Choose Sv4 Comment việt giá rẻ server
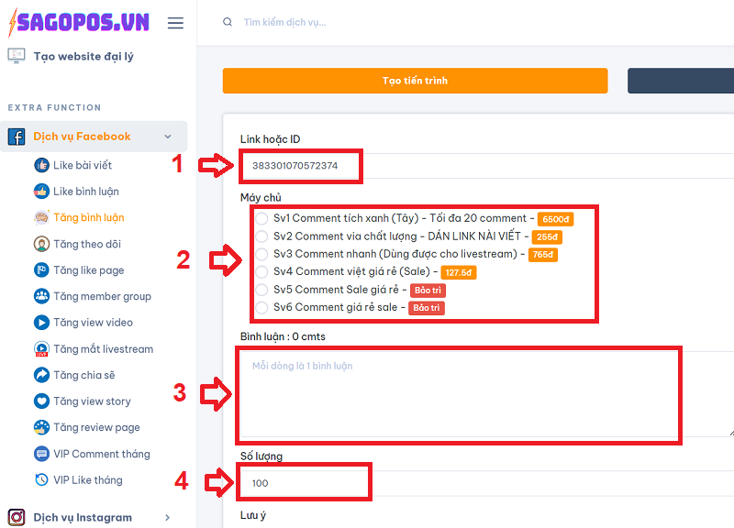This screenshot has height=528, width=734. coord(262,272)
